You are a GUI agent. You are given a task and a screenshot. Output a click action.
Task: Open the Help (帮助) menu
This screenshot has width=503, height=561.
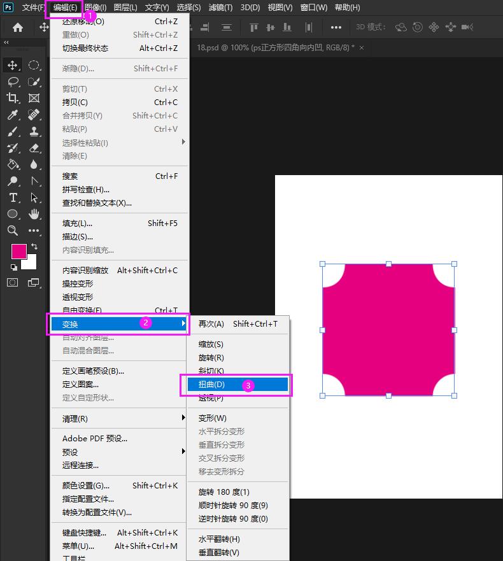coord(348,8)
